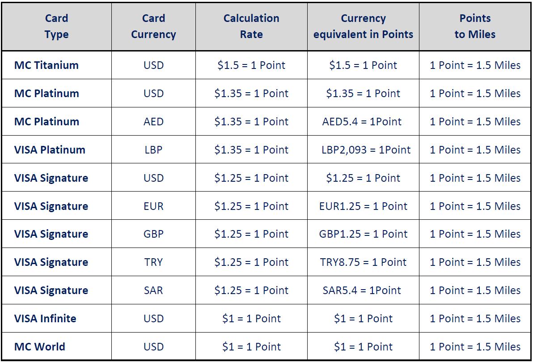Click the Calculation Rate column header

pyautogui.click(x=251, y=26)
